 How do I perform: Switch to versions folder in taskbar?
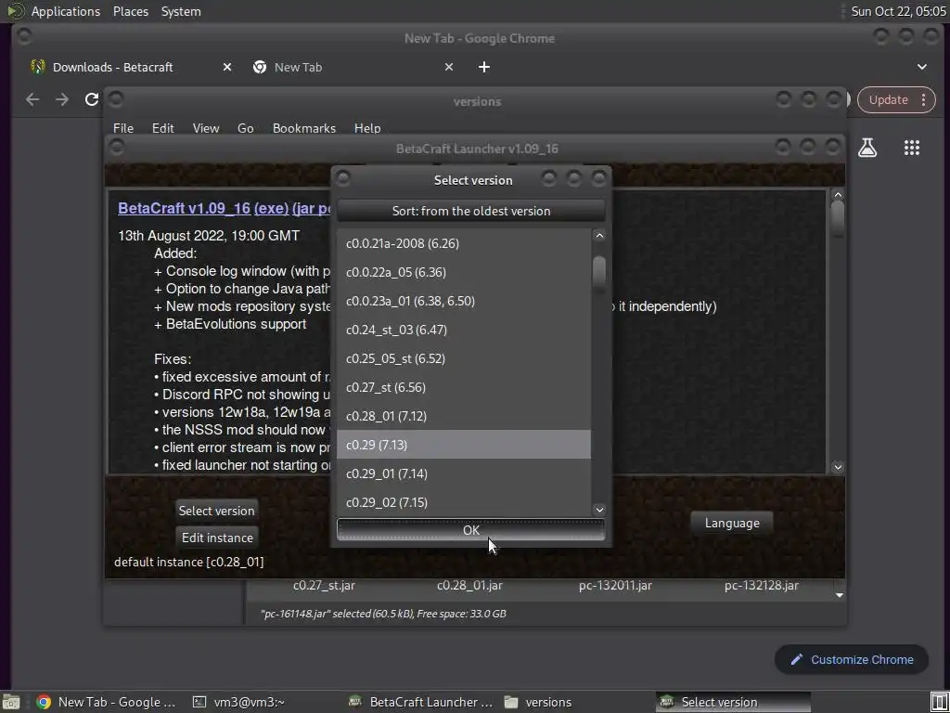[538, 702]
